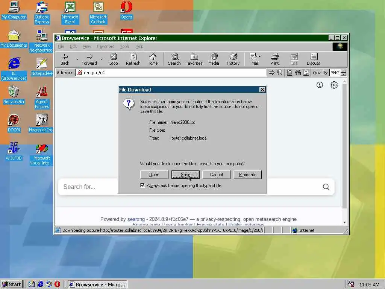Image resolution: width=385 pixels, height=289 pixels.
Task: Open the Favorites menu
Action: (x=105, y=46)
